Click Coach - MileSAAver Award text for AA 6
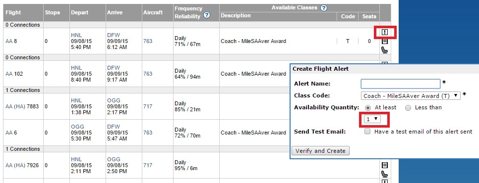The width and height of the screenshot is (479, 183). coord(253,133)
